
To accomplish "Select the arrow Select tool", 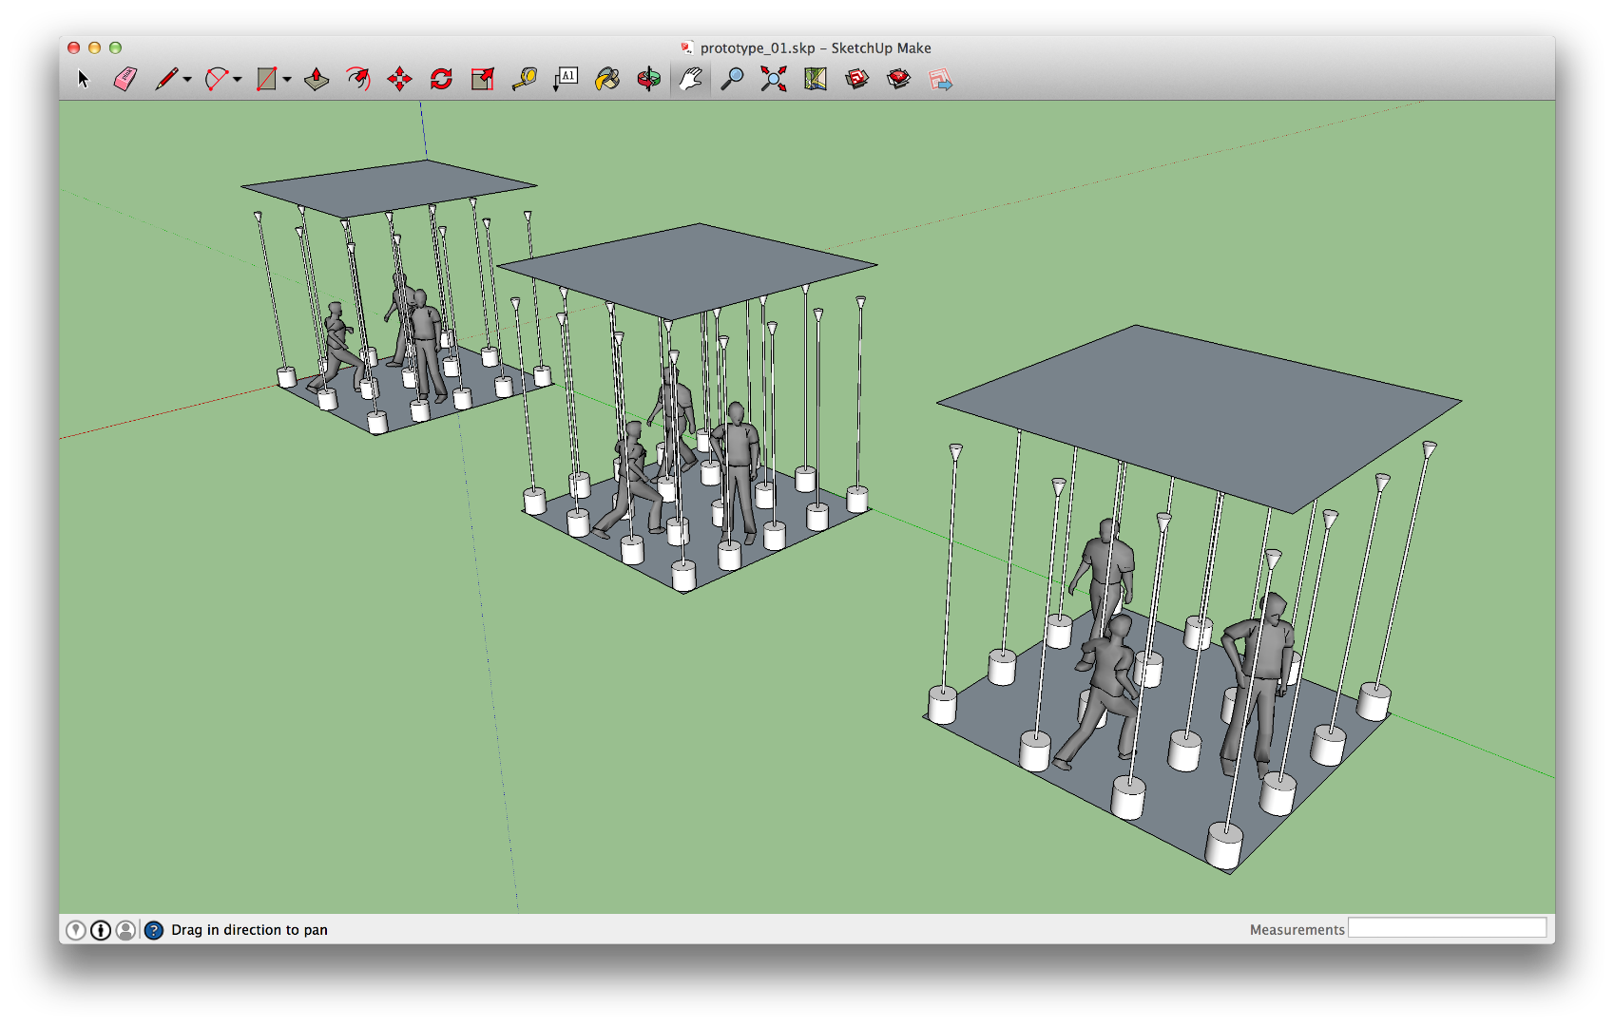I will click(83, 79).
